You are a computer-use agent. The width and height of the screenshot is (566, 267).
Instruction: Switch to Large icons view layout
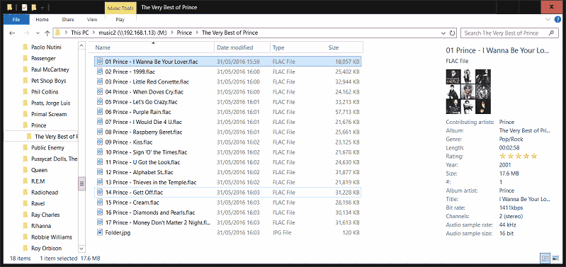pos(555,258)
